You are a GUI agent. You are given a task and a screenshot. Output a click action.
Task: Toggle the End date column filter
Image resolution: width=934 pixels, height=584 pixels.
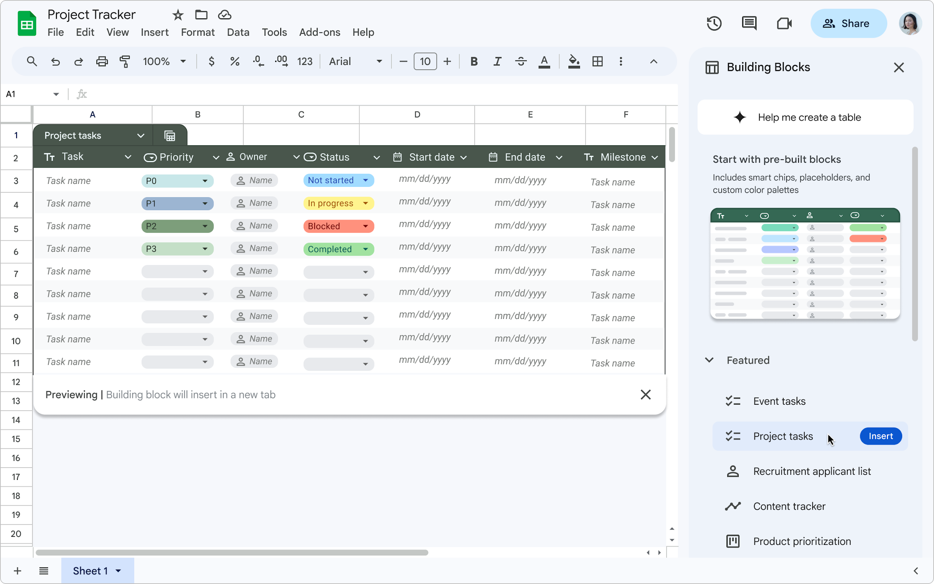559,157
